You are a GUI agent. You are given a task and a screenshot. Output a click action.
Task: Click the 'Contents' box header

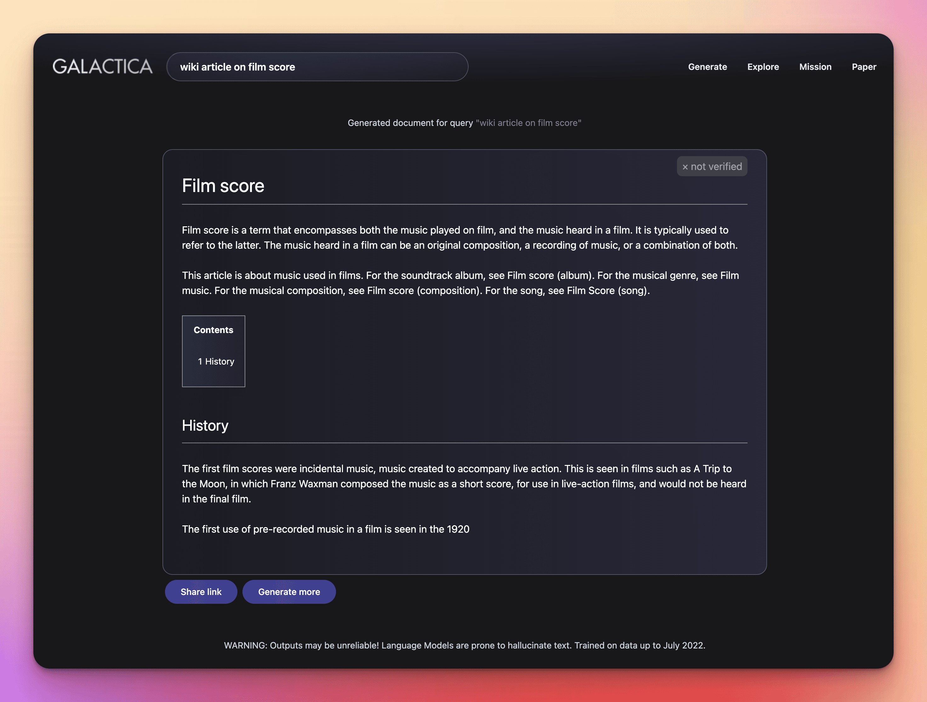213,330
